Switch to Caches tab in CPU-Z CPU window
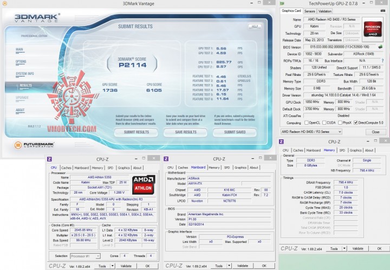 (x=66, y=168)
